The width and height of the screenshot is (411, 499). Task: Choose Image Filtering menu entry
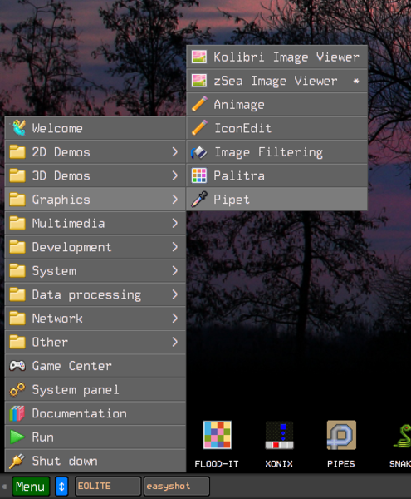tap(277, 152)
